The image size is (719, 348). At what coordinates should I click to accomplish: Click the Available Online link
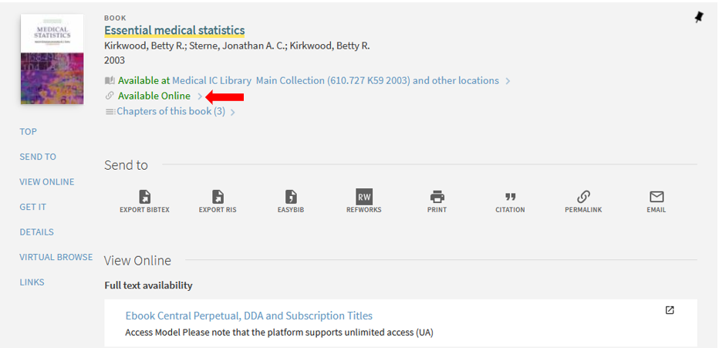tap(154, 96)
